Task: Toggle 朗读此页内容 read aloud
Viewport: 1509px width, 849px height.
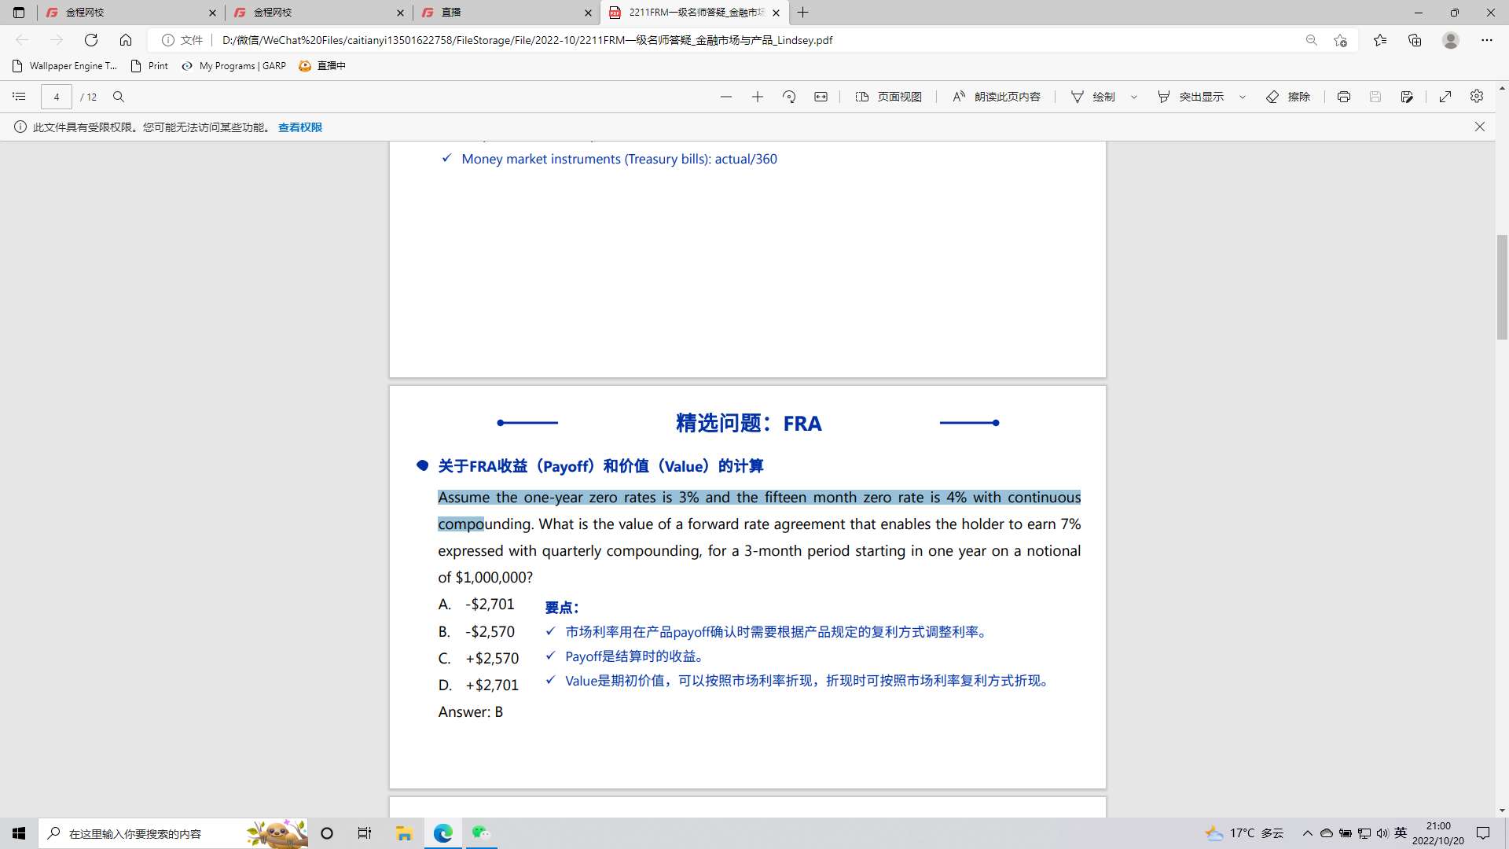Action: [x=997, y=97]
